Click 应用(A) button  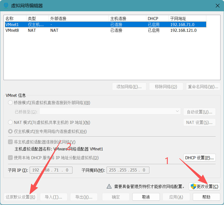click(x=176, y=197)
